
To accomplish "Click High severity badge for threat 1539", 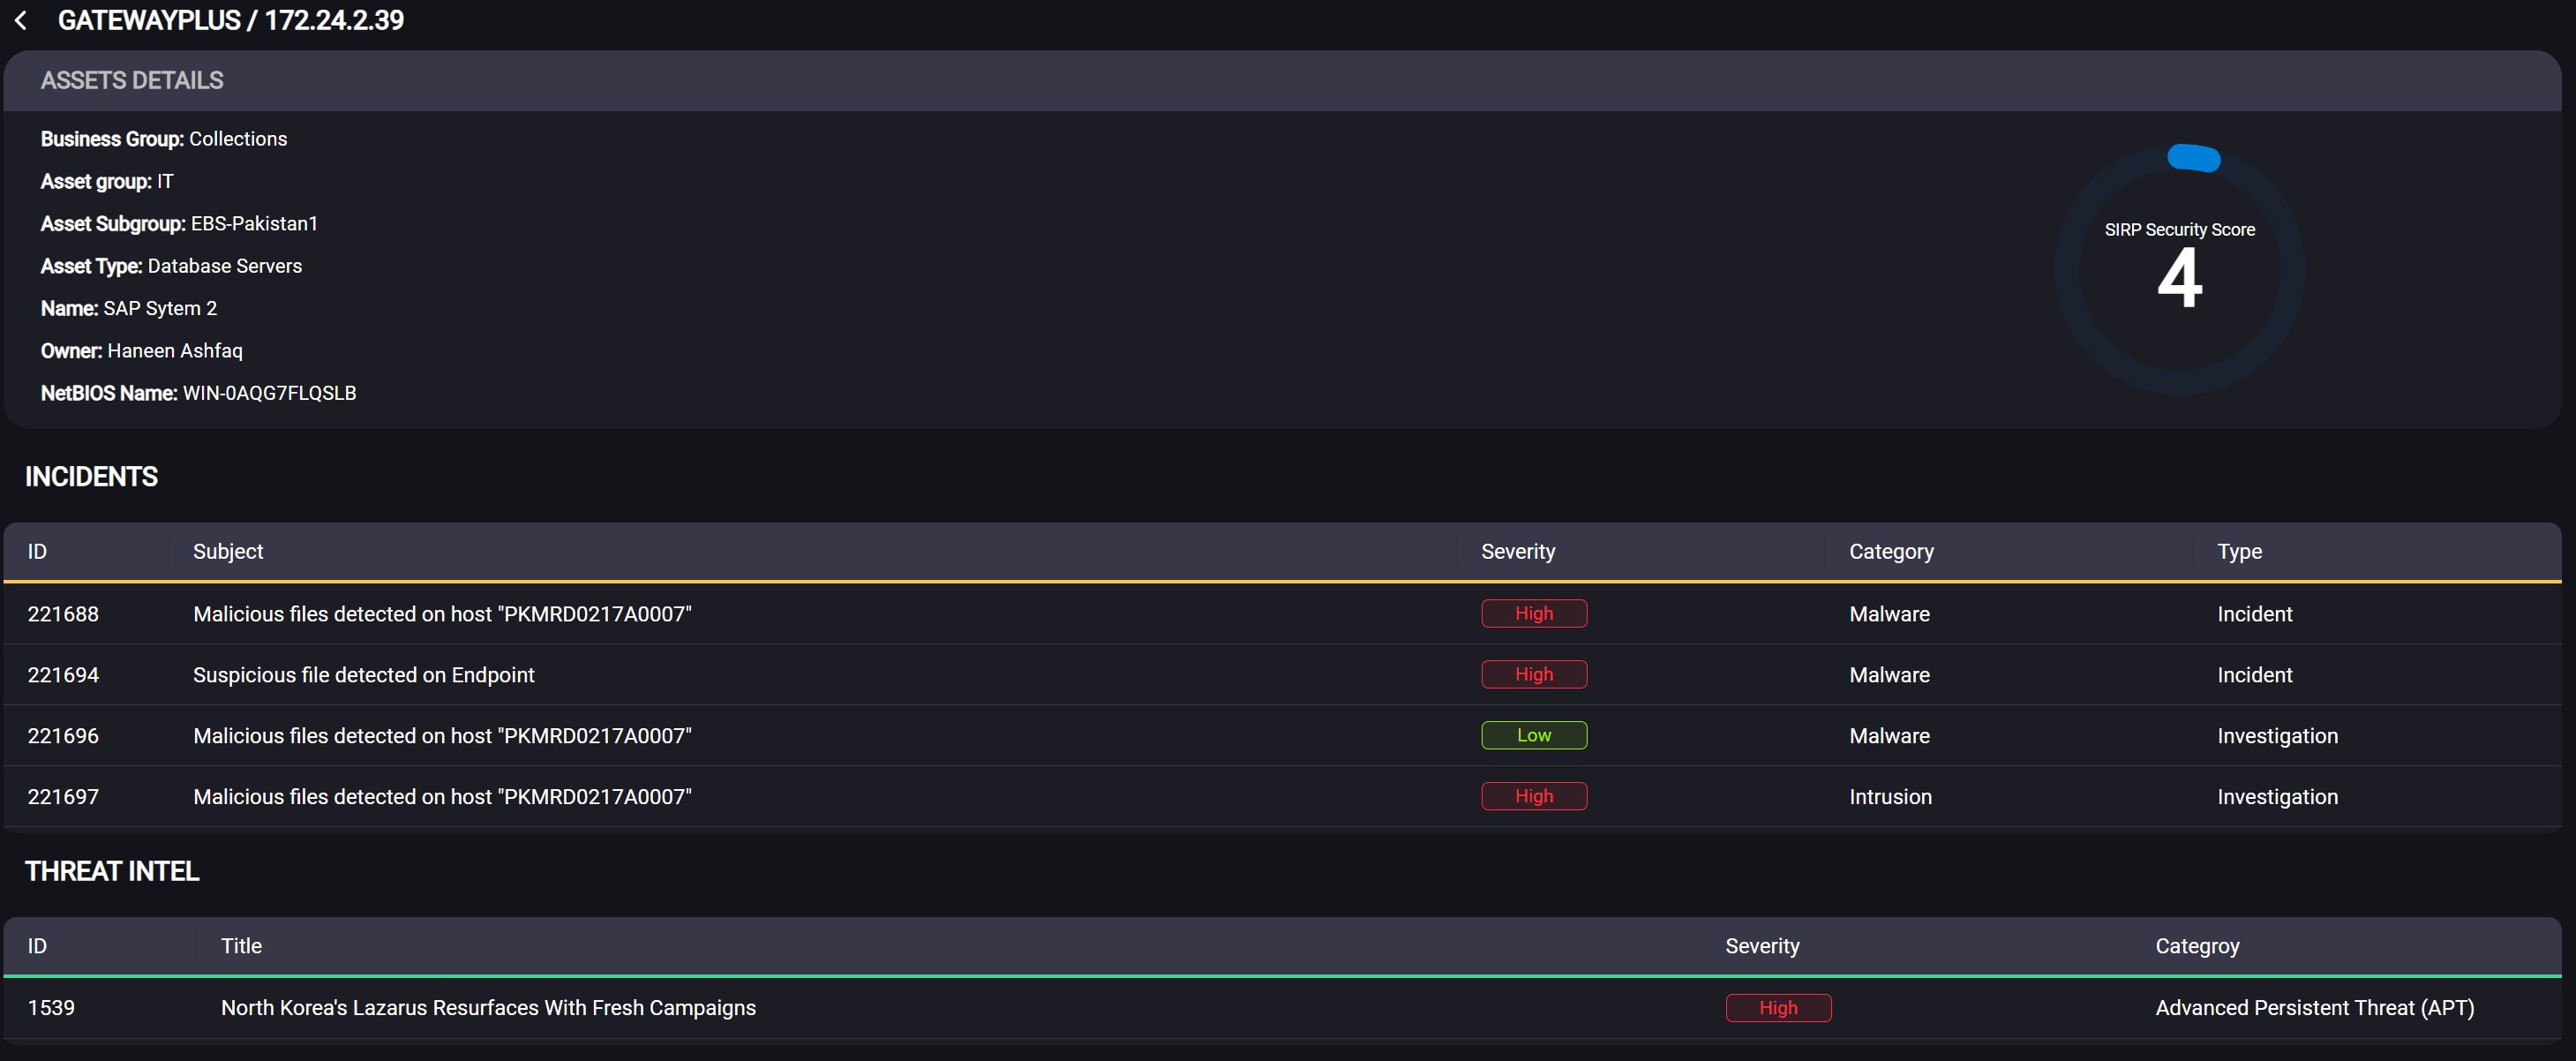I will click(x=1778, y=1008).
